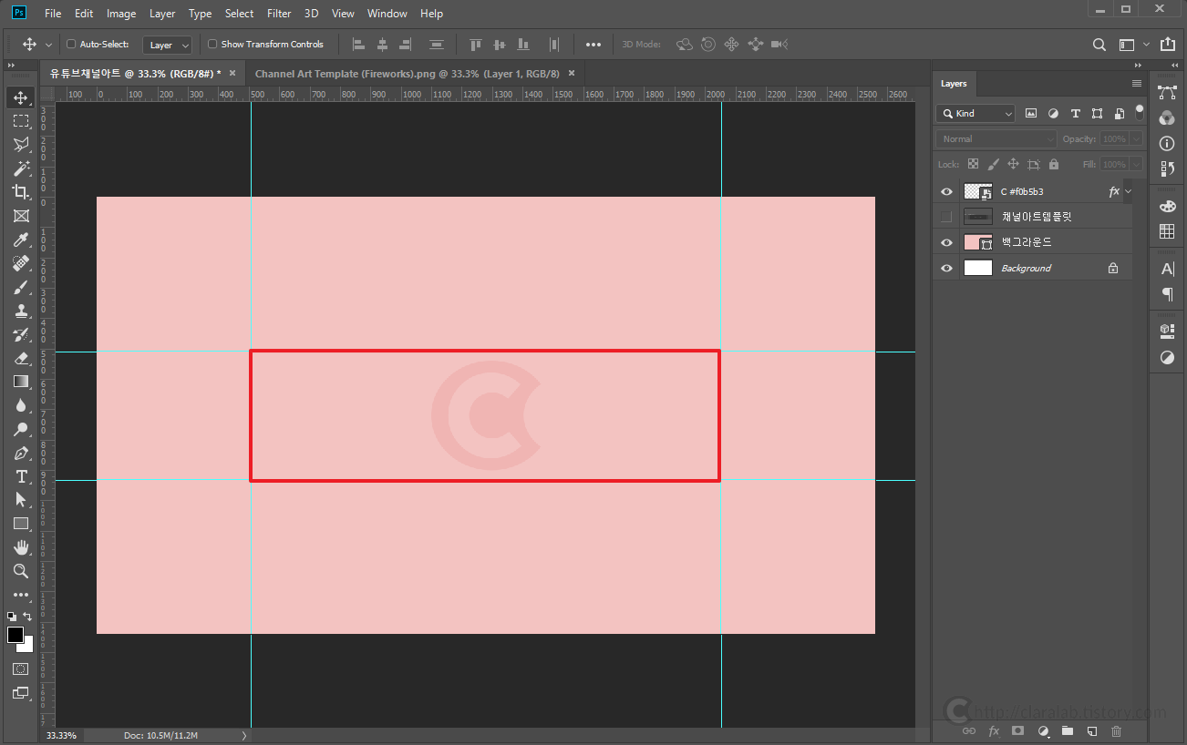Select the Crop tool
1187x745 pixels.
tap(21, 192)
